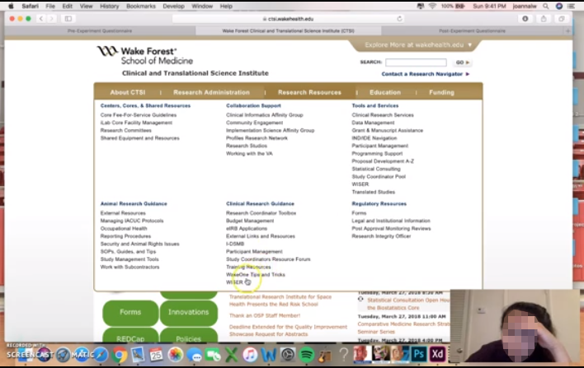Open Managing IACUC Protocols link
This screenshot has height=368, width=584.
(132, 221)
